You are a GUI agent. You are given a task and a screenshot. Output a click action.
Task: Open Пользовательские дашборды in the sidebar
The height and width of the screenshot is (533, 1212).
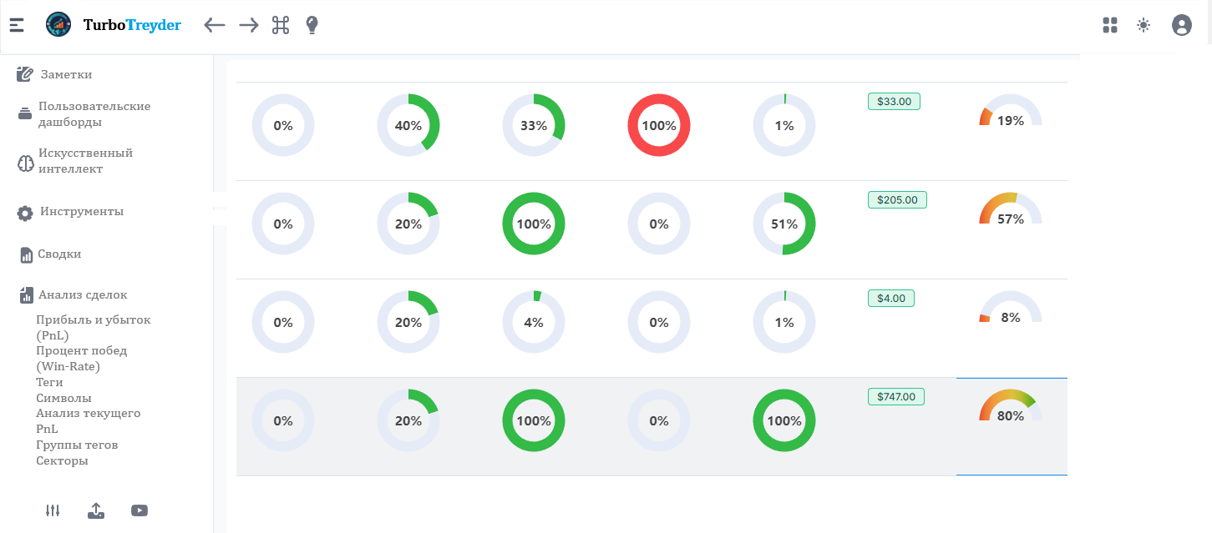click(94, 114)
